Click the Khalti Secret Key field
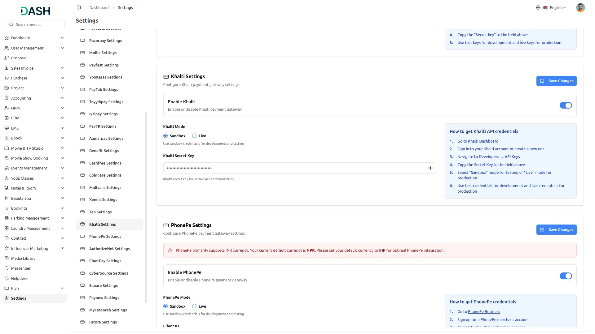The image size is (595, 334). point(299,168)
